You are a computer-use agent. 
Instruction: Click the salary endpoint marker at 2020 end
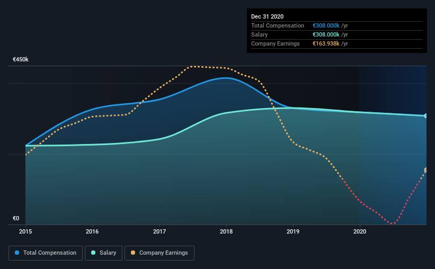(426, 115)
